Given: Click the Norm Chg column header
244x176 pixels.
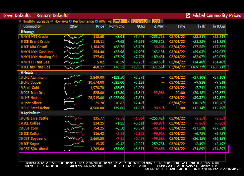Looking at the screenshot, I should coord(117,26).
